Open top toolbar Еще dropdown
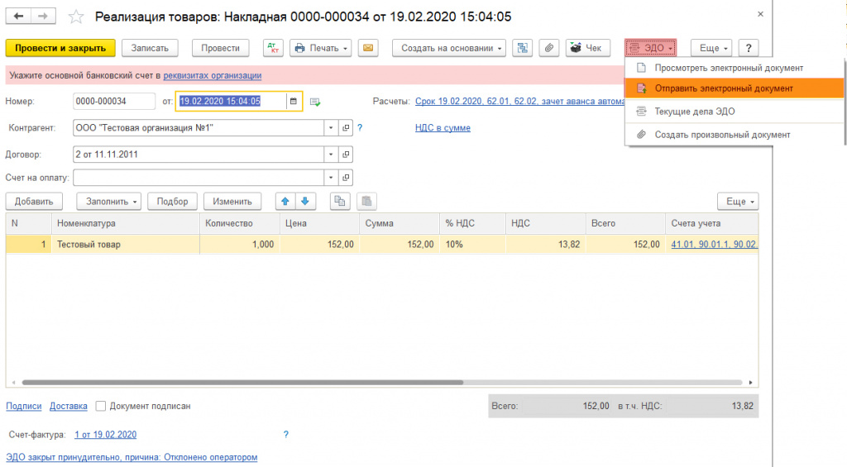The width and height of the screenshot is (847, 467). click(x=711, y=48)
